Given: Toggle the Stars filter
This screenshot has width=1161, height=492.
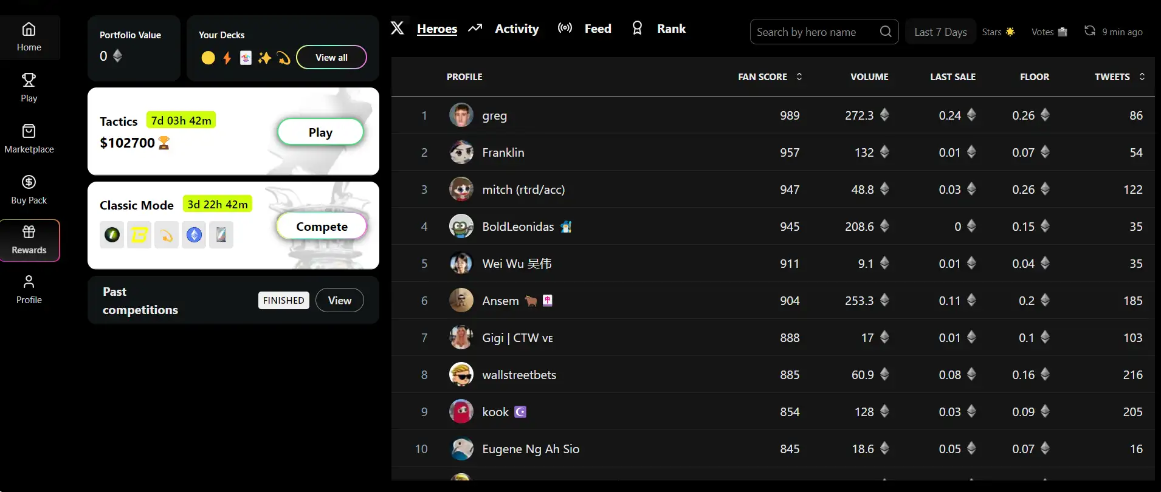Looking at the screenshot, I should point(998,32).
